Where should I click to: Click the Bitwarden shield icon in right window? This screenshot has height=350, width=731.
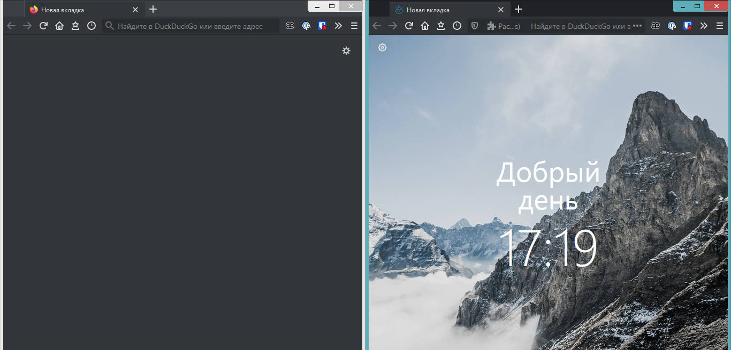(688, 26)
